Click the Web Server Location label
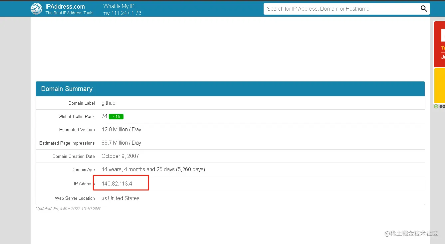Image resolution: width=445 pixels, height=244 pixels. tap(75, 198)
